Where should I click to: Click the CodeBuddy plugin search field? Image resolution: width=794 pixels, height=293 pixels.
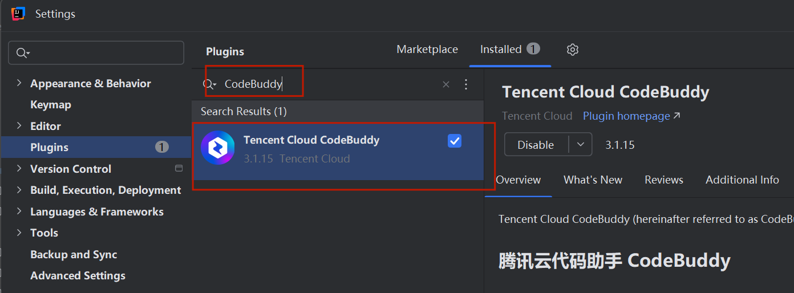331,84
